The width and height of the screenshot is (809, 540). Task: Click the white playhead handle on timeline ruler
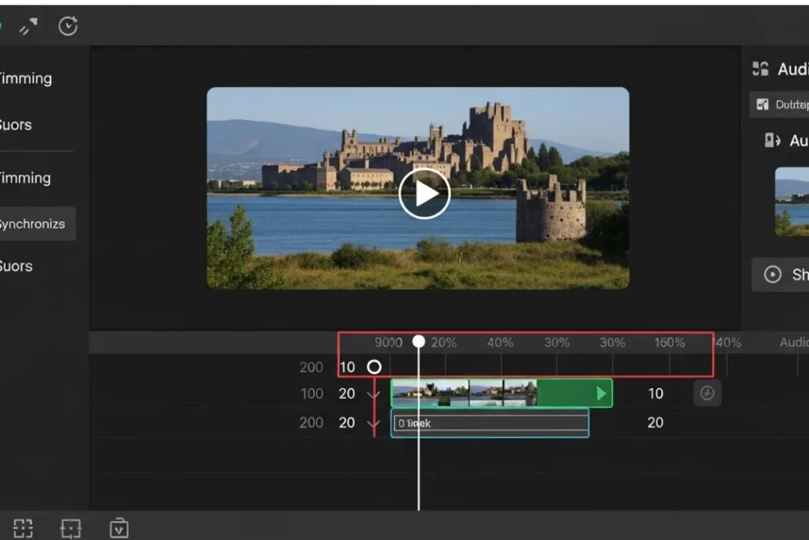pos(419,342)
